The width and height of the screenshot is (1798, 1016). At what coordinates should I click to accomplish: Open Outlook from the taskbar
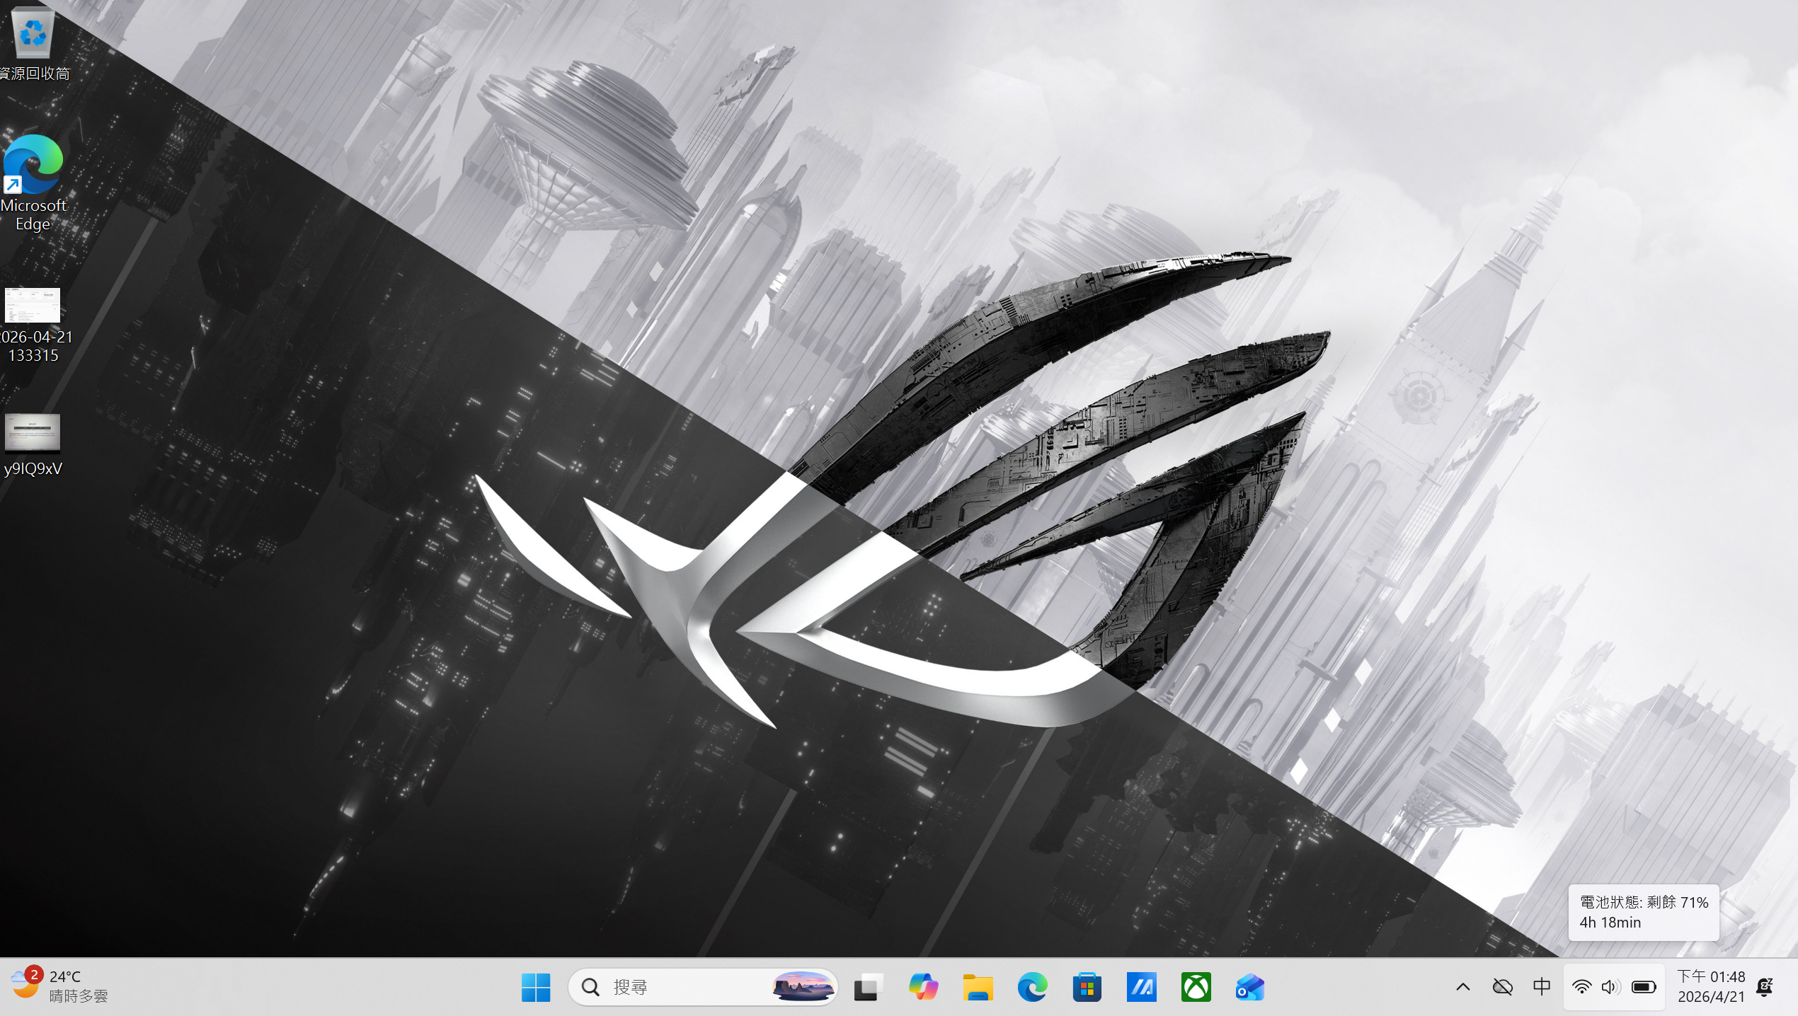tap(1250, 987)
